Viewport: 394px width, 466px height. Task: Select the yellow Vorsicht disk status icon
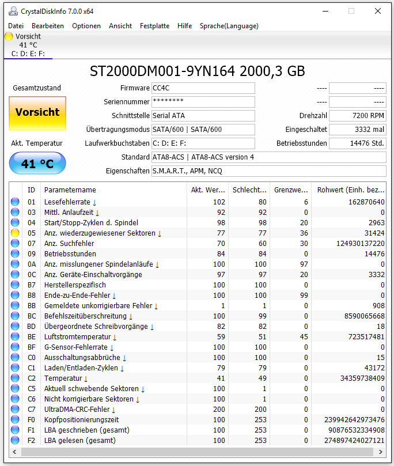coord(9,36)
